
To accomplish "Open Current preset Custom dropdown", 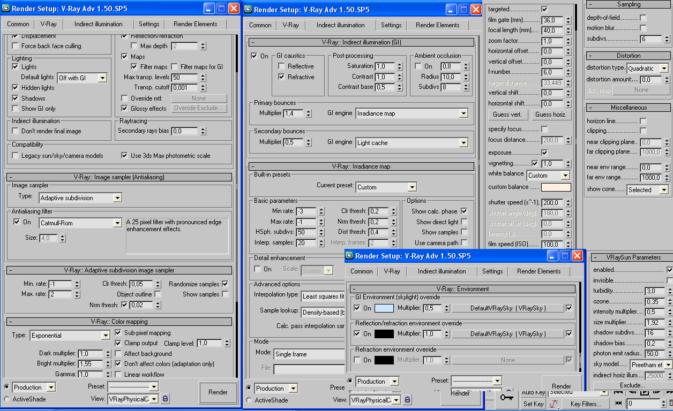I will tap(386, 187).
